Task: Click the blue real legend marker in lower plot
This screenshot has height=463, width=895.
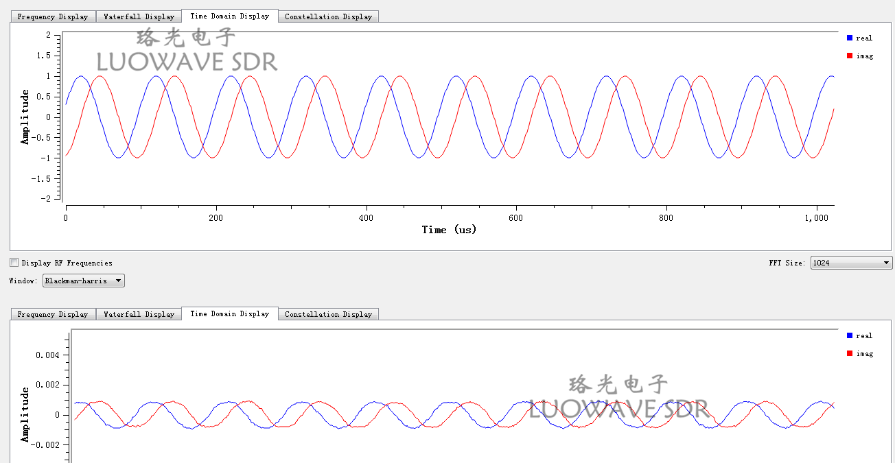Action: pyautogui.click(x=850, y=336)
